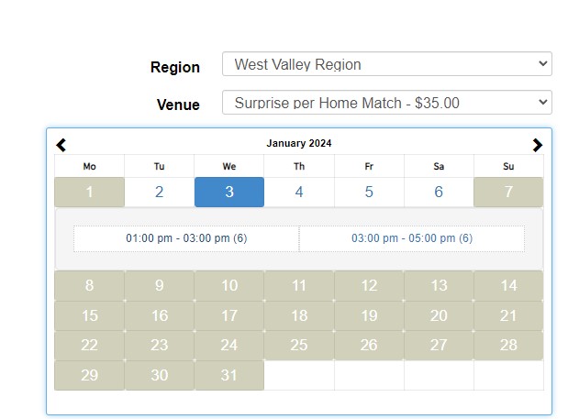Viewport: 568px width, 419px height.
Task: Click Sunday January 7
Action: [x=508, y=193]
